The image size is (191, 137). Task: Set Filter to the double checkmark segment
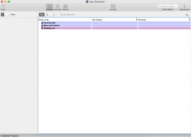[9, 14]
